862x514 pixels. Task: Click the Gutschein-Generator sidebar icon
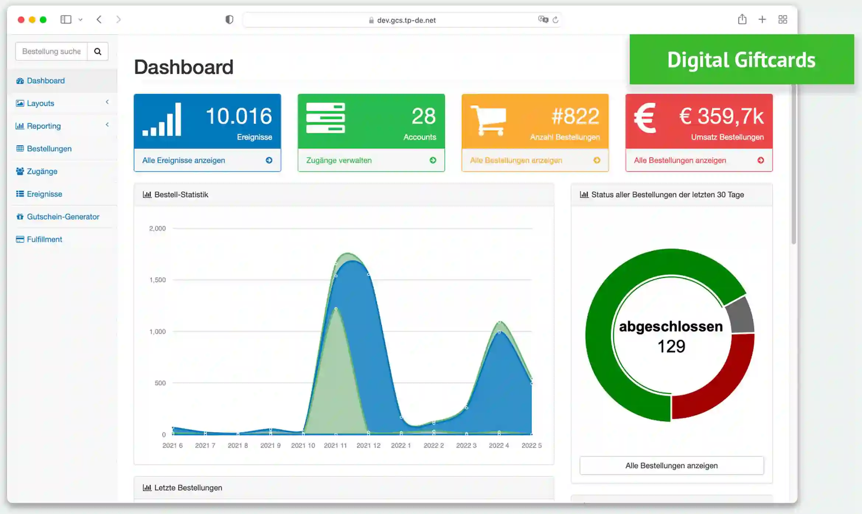pyautogui.click(x=20, y=217)
